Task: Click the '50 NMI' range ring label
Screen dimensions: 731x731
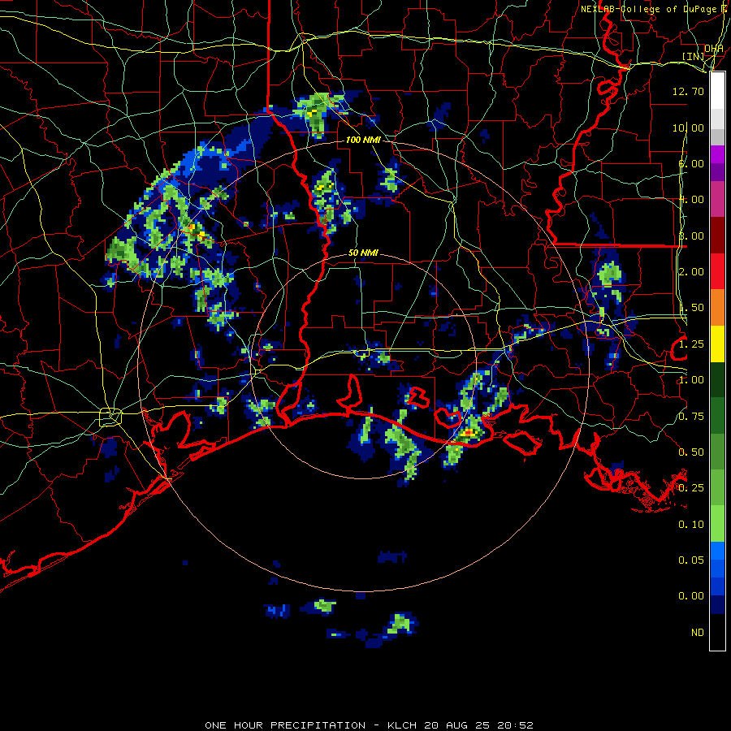Action: coord(363,253)
